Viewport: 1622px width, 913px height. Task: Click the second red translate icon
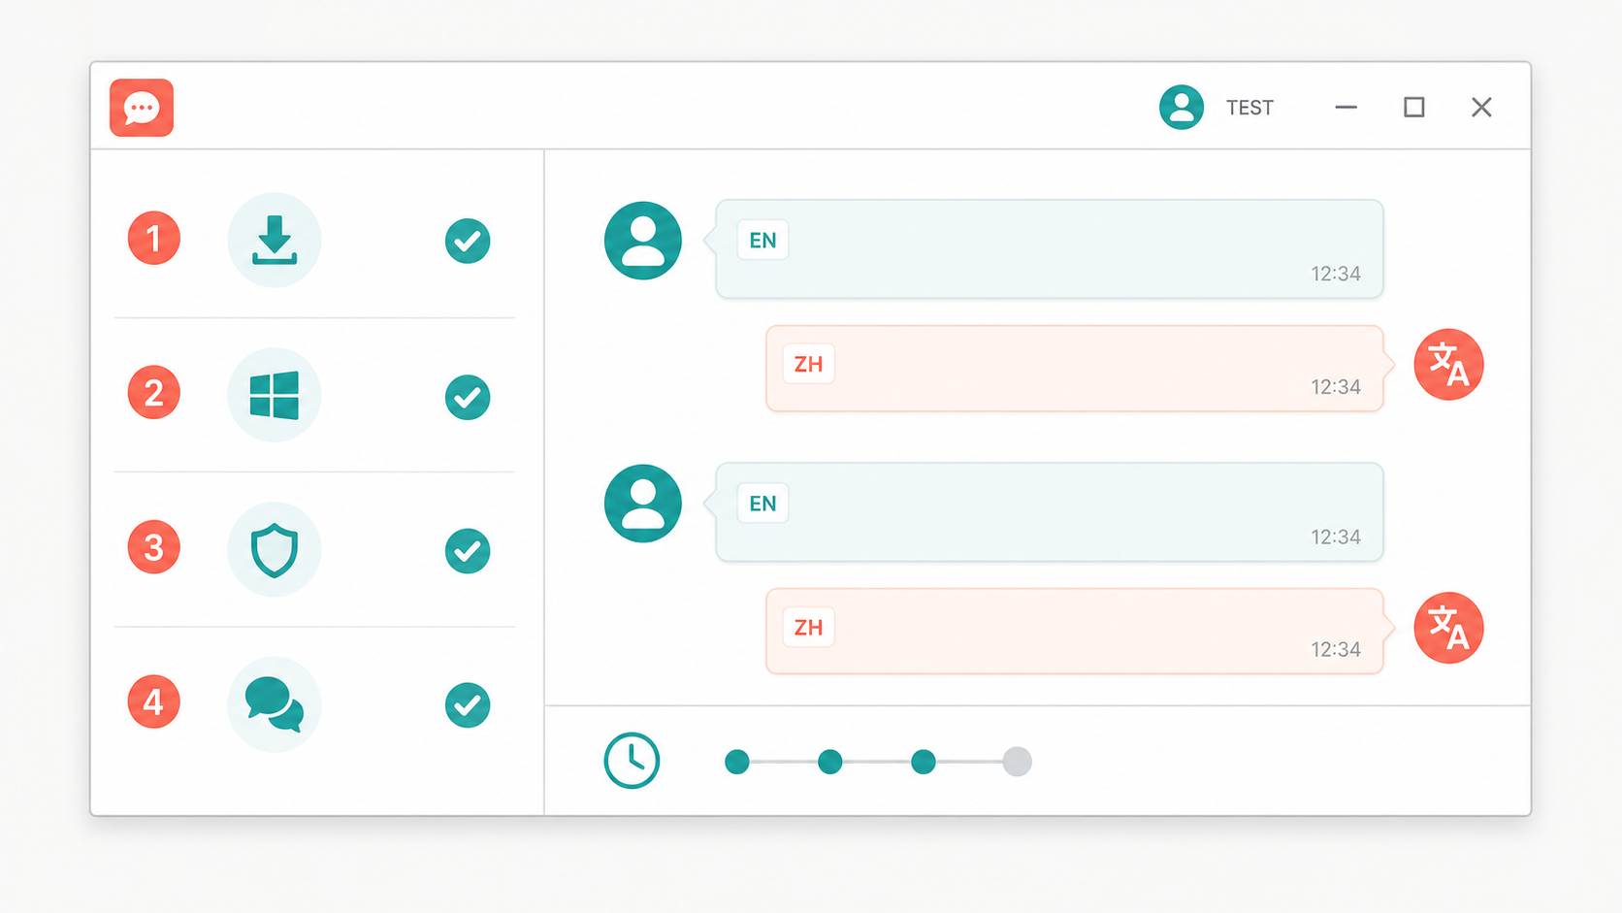point(1448,628)
